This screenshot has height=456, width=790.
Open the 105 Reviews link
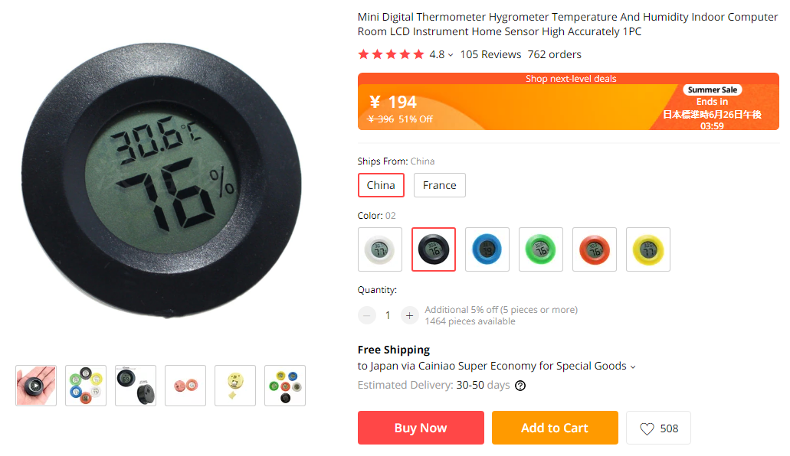[490, 54]
